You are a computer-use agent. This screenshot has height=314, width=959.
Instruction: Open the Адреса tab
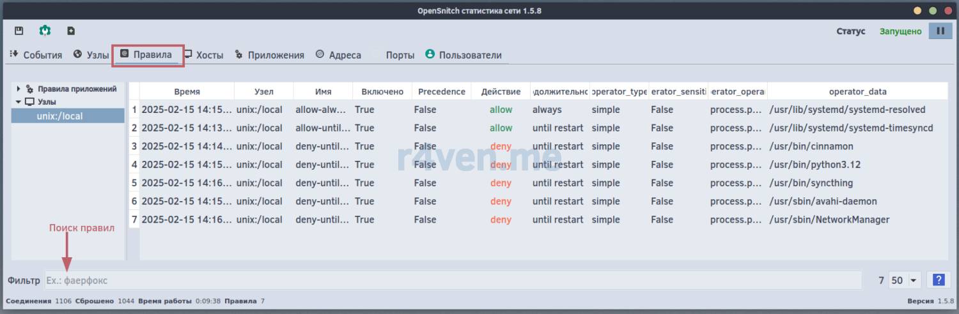point(339,55)
